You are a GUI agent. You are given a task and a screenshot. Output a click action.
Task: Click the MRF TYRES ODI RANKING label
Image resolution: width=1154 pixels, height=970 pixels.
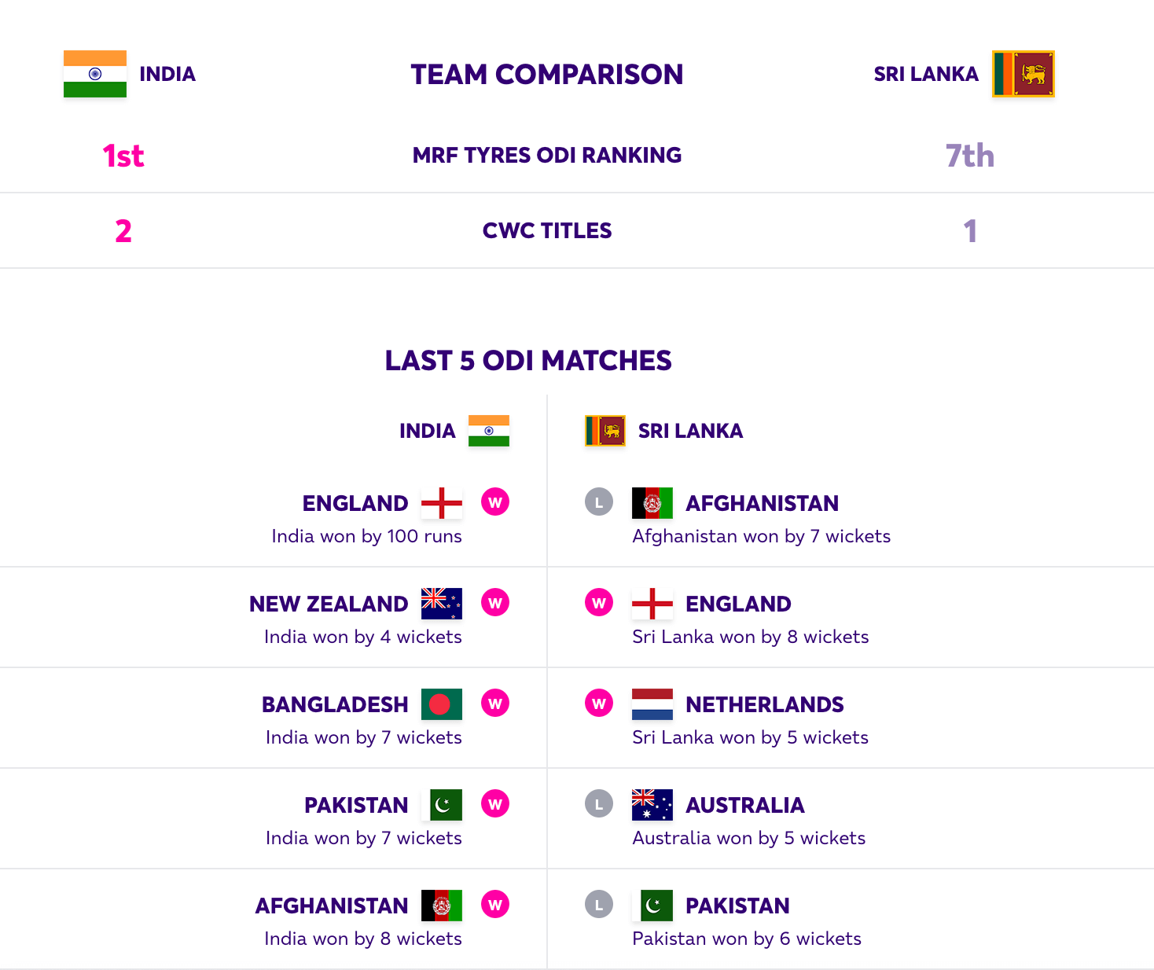547,155
